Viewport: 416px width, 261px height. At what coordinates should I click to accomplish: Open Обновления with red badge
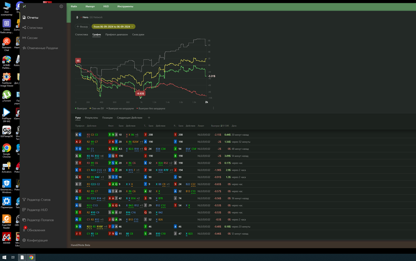click(34, 230)
